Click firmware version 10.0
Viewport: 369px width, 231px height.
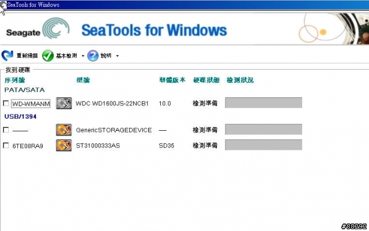coord(165,104)
